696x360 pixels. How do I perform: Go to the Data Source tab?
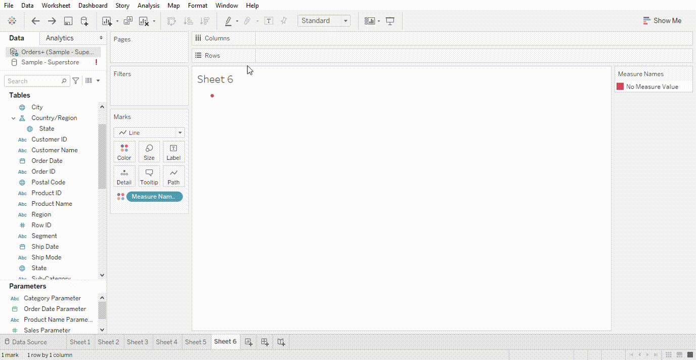25,342
